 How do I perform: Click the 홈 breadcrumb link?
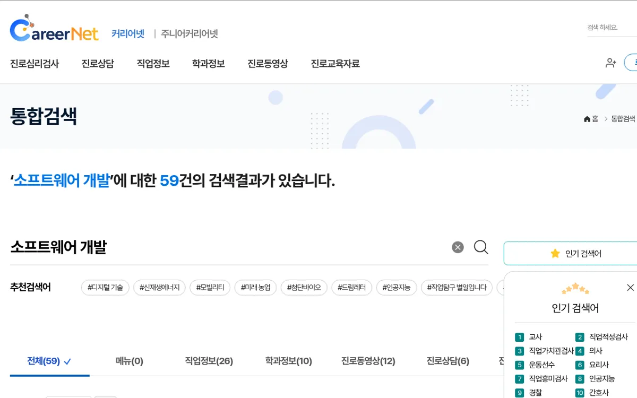595,119
